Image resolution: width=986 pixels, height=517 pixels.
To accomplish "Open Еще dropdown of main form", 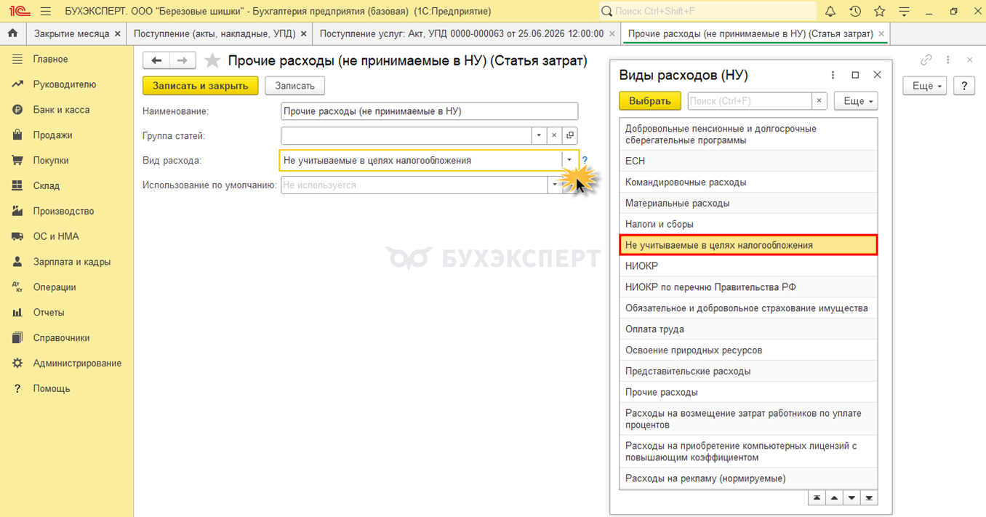I will (x=925, y=86).
